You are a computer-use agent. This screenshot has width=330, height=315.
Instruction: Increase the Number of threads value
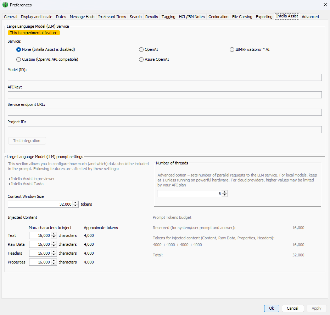tap(224, 191)
